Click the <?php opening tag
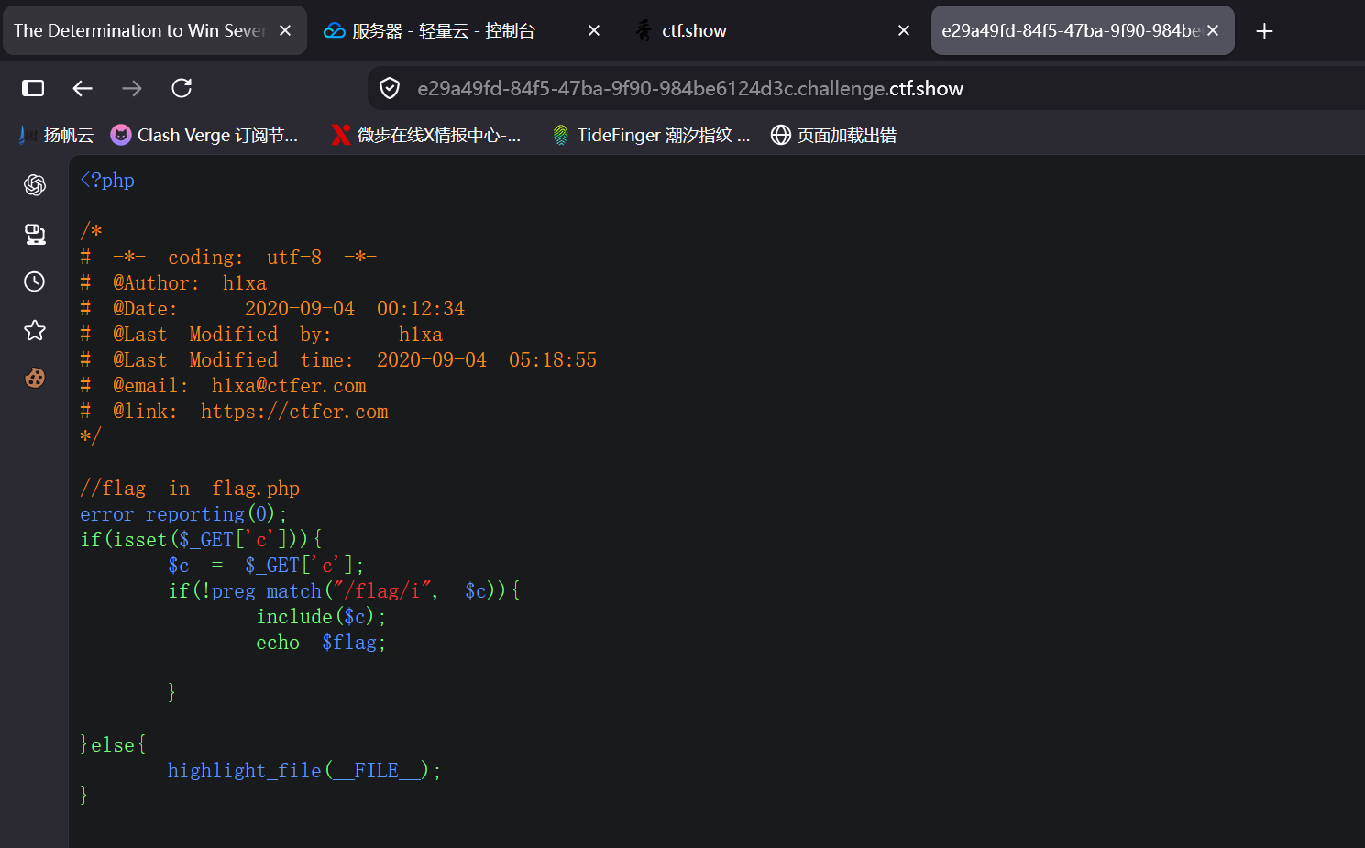 click(107, 181)
